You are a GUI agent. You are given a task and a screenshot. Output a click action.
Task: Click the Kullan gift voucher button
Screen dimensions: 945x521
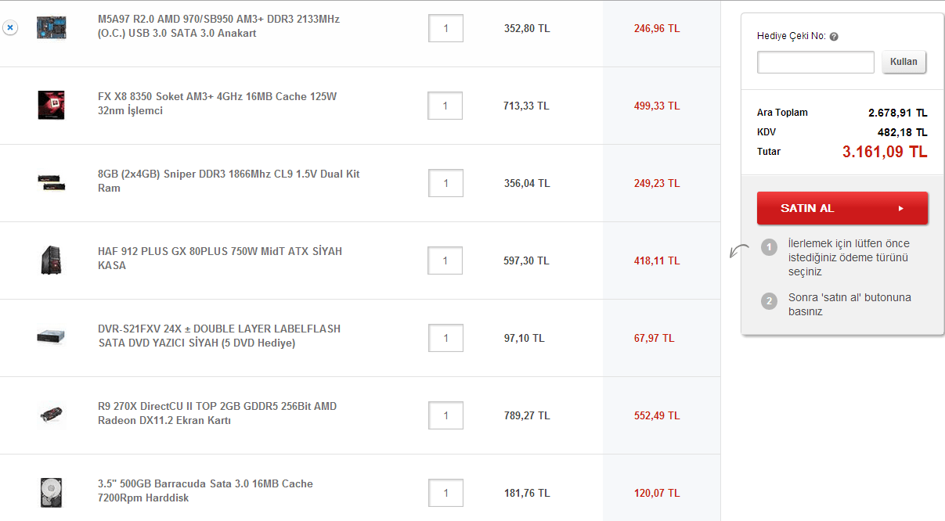click(x=904, y=63)
